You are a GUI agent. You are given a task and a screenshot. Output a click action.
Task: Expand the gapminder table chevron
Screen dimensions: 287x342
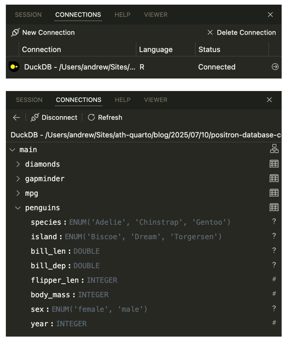18,179
